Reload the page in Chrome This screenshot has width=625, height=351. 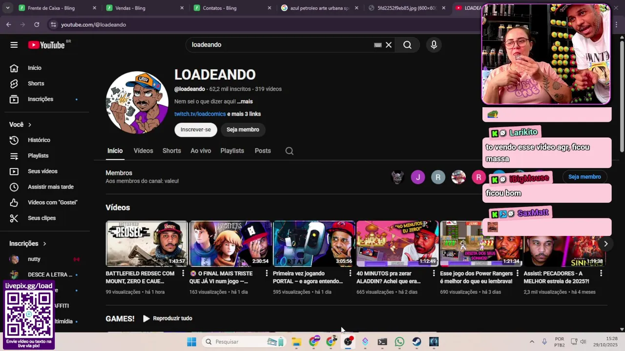point(37,24)
